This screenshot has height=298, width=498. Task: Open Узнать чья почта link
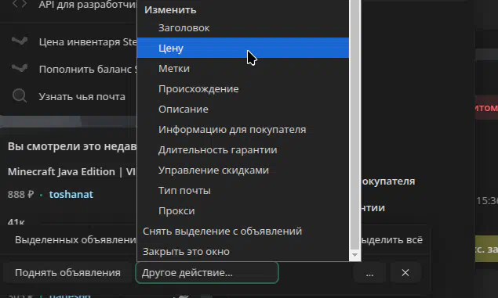click(82, 96)
